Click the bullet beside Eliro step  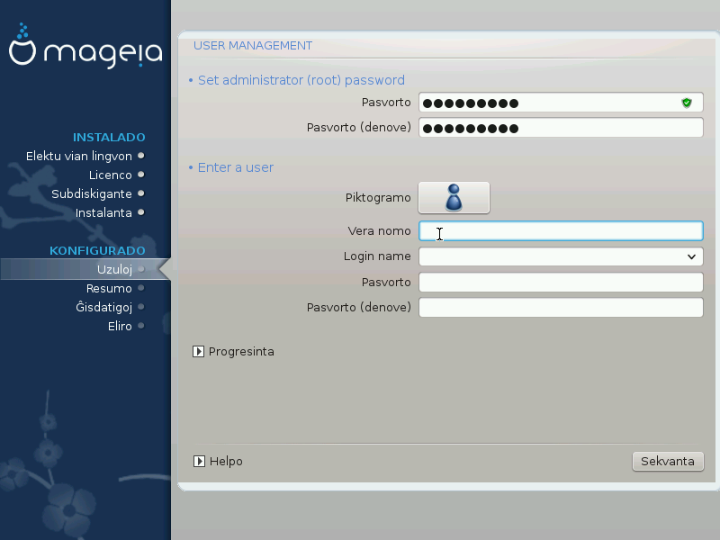(141, 326)
